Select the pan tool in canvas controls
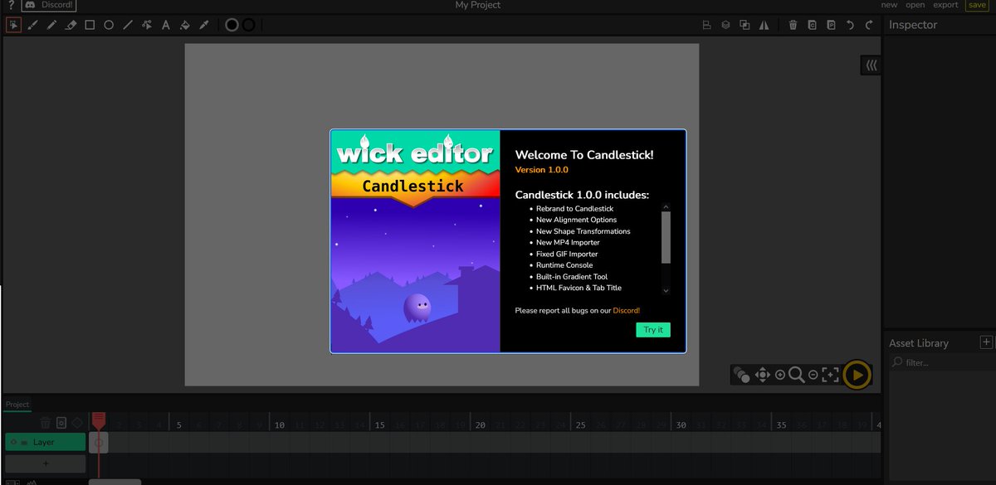 pyautogui.click(x=763, y=376)
